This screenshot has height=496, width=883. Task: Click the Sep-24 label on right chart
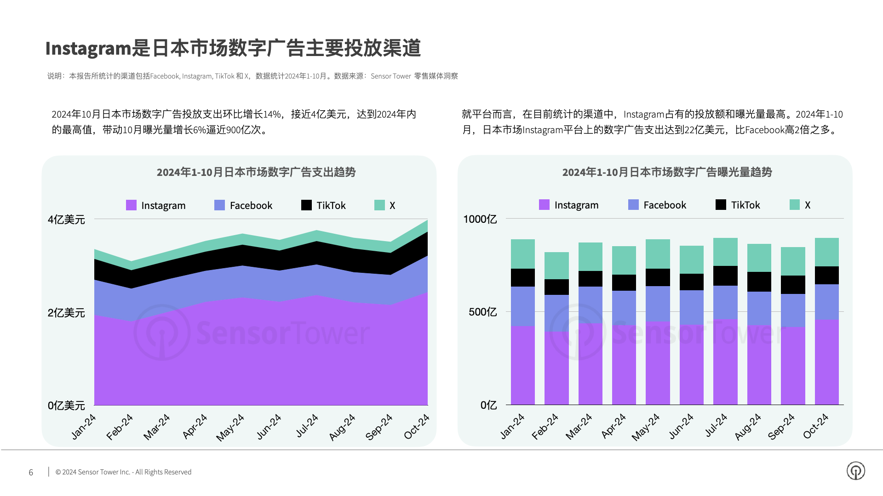tap(781, 427)
